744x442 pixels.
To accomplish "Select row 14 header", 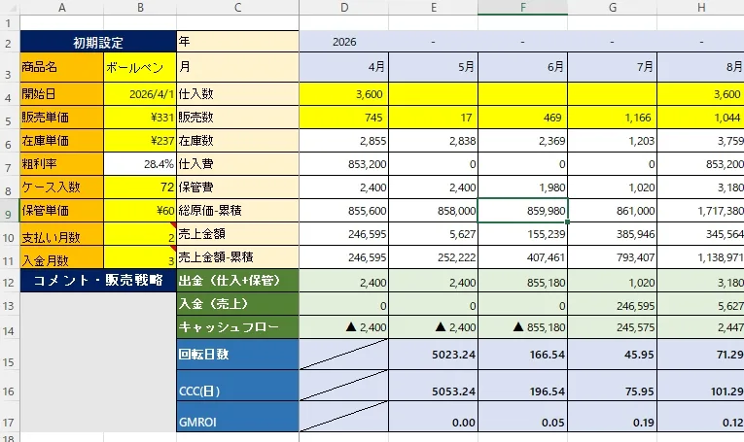I will [x=8, y=327].
